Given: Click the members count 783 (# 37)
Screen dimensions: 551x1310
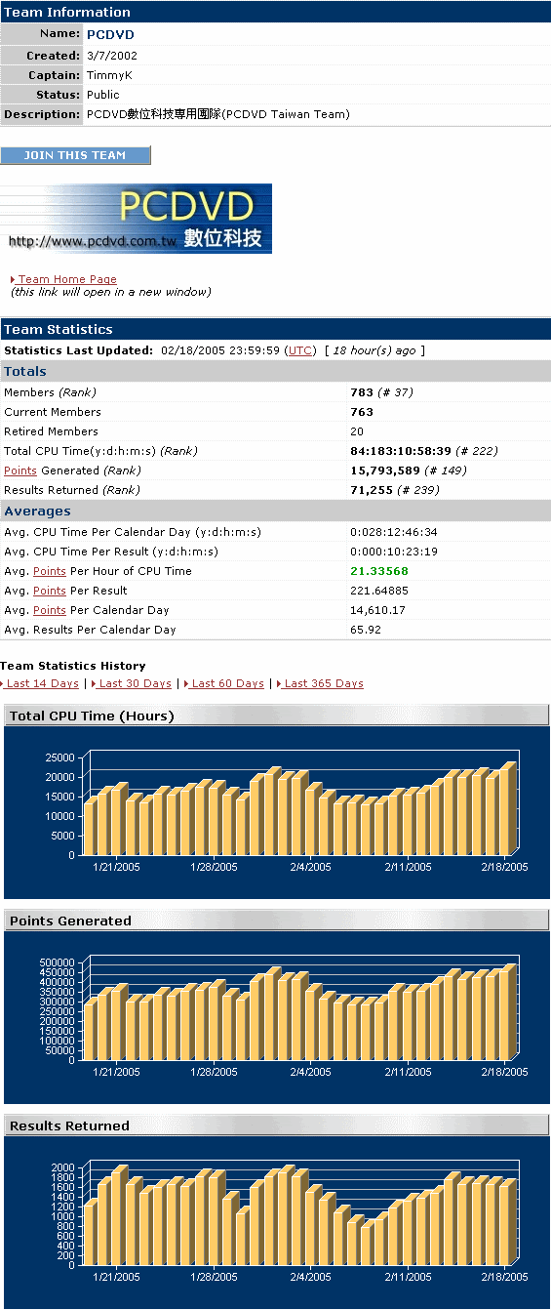Looking at the screenshot, I should pos(381,392).
